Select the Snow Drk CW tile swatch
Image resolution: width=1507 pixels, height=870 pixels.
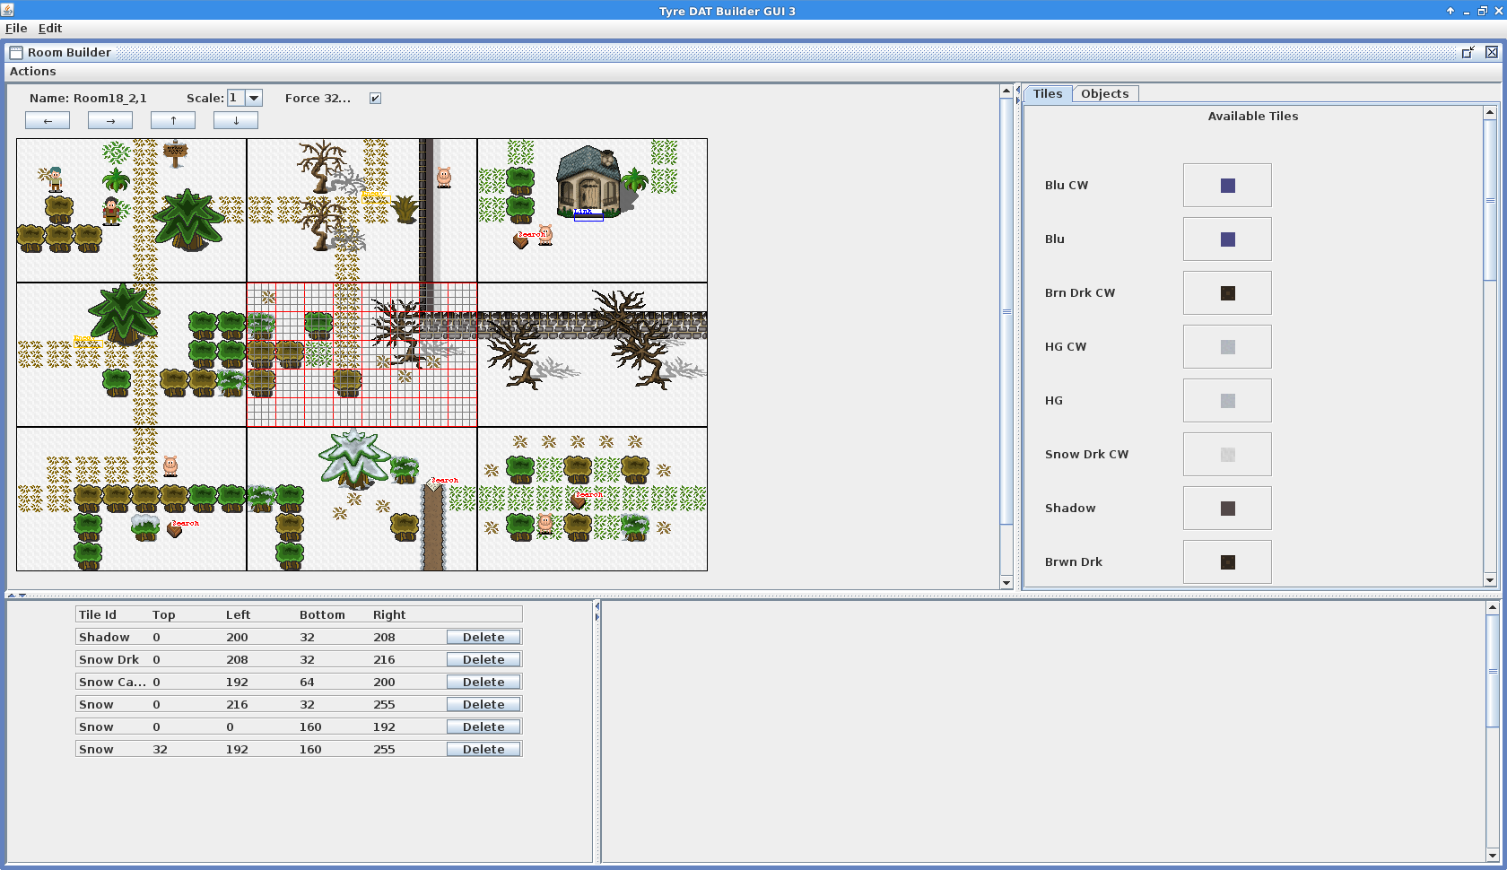(x=1227, y=454)
